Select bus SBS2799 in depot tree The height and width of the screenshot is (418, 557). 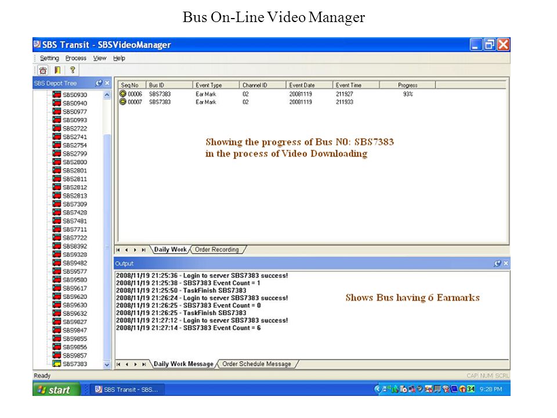coord(75,153)
